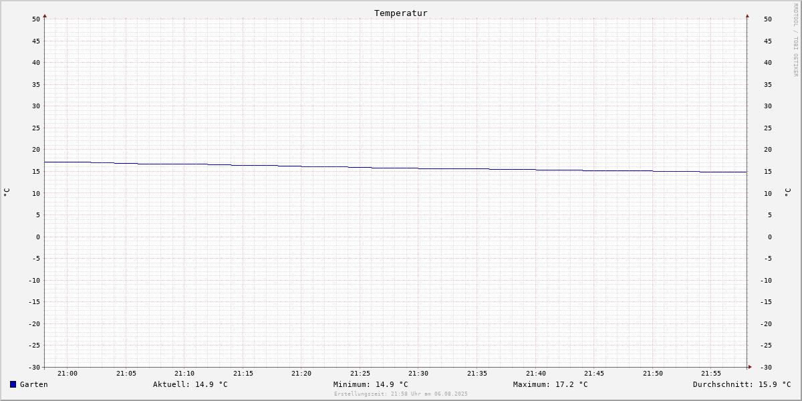Screen dimensions: 802x401
Task: Click the °C unit label on left axis
Action: pyautogui.click(x=7, y=192)
